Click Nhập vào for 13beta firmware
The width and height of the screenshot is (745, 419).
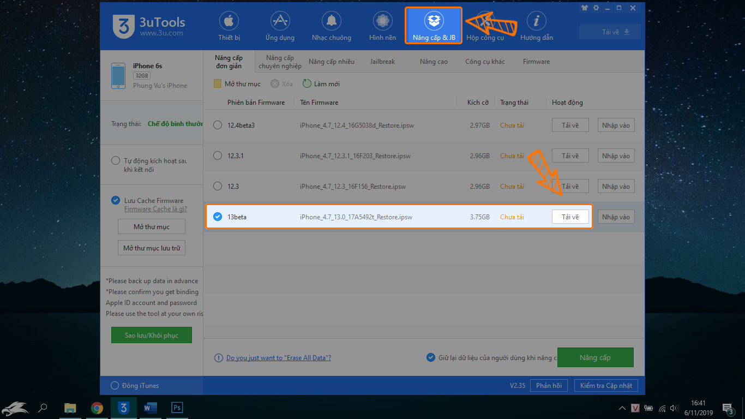pos(616,217)
